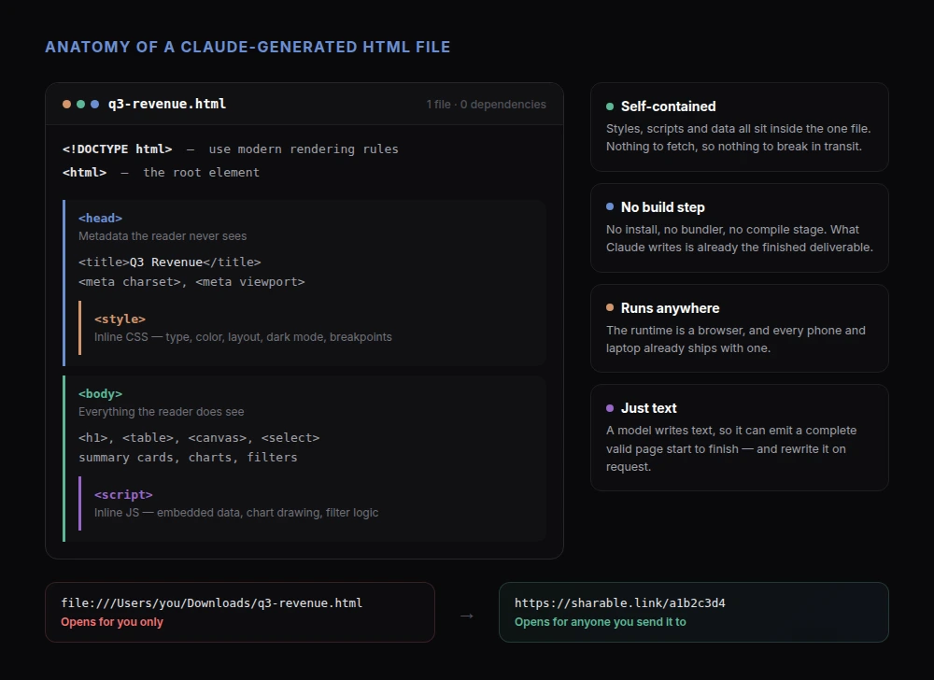This screenshot has height=680, width=934.
Task: Click the green window dot beside q3-revenue.html
Action: pos(81,105)
